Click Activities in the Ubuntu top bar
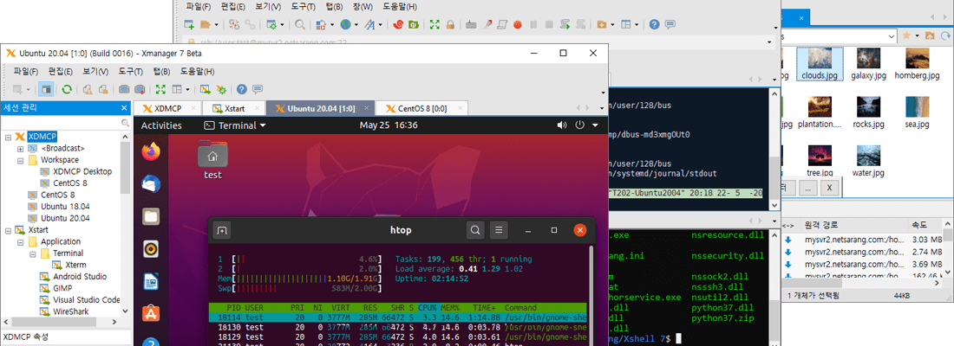 click(x=161, y=125)
